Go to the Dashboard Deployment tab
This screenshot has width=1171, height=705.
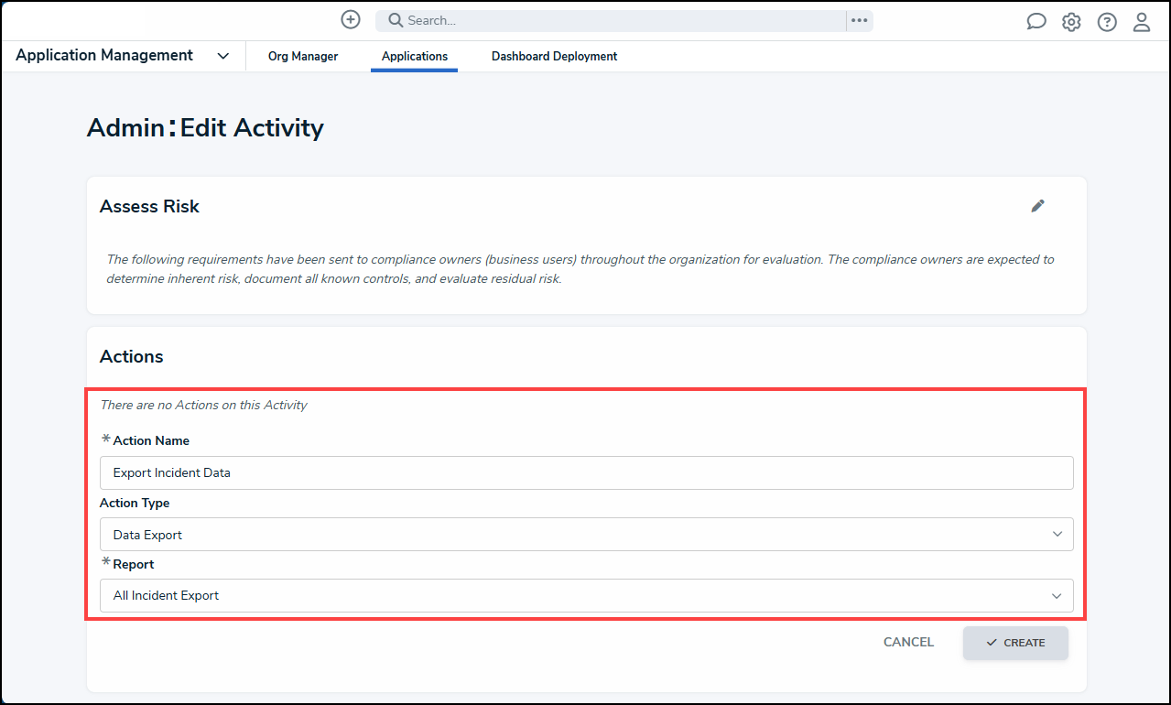coord(555,57)
